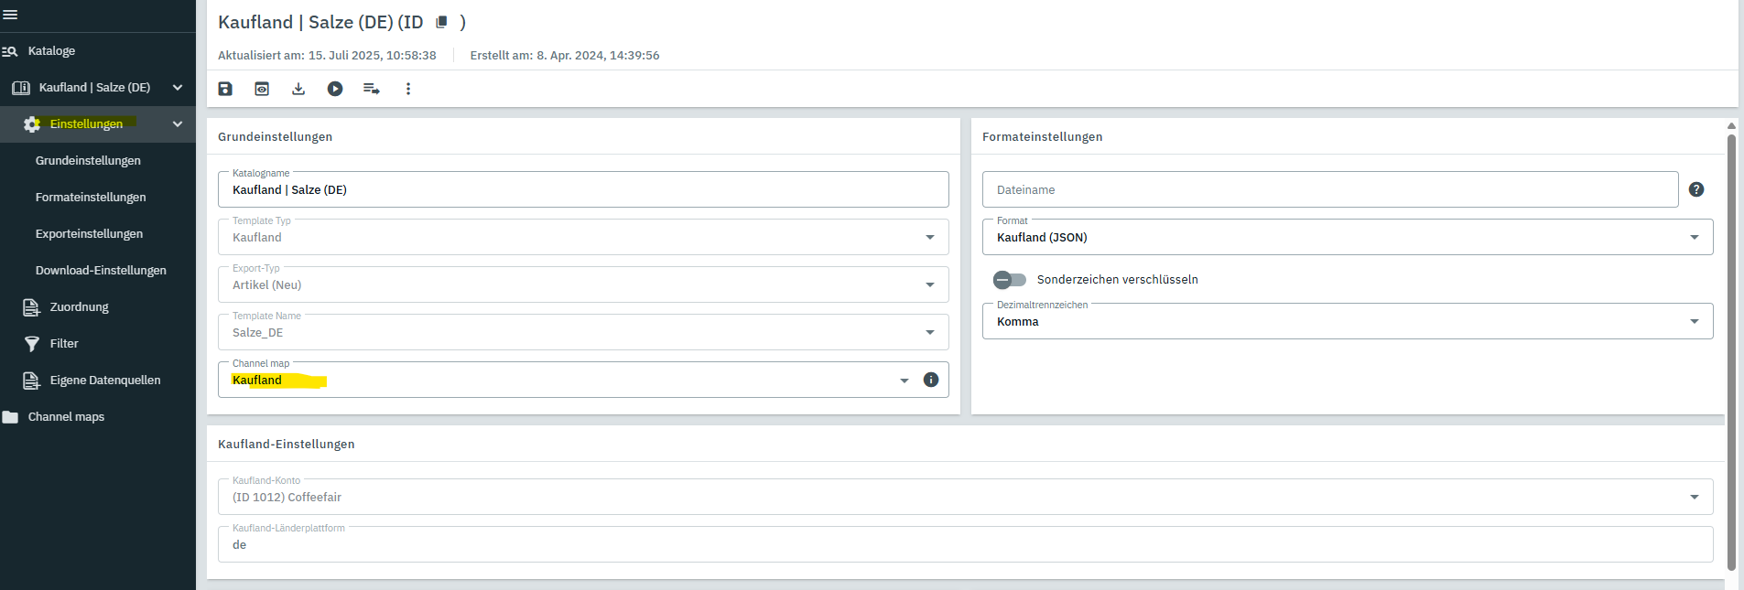
Task: Open Exporteinstellungen in the sidebar
Action: point(89,234)
